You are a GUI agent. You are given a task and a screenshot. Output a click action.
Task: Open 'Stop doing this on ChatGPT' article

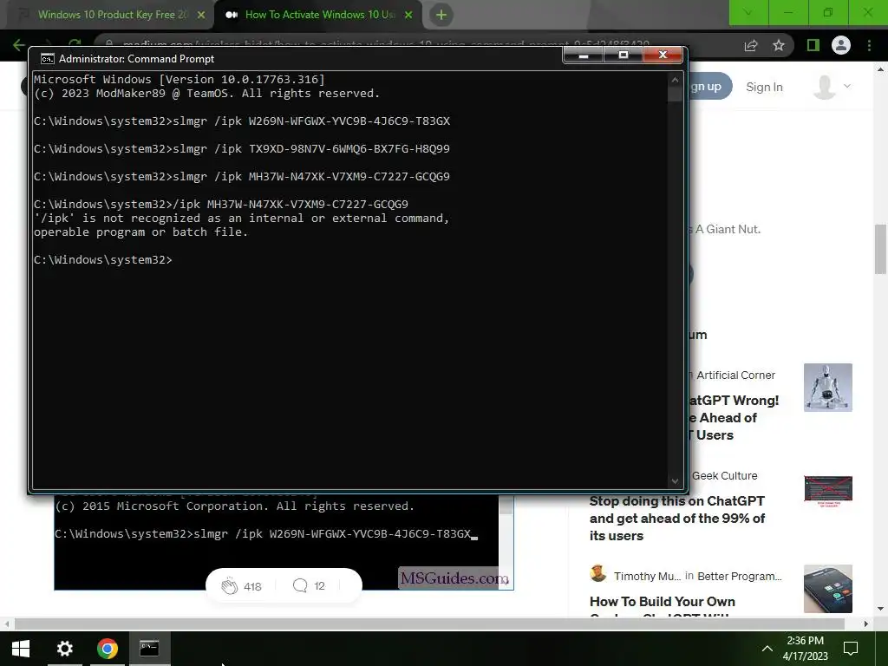coord(677,519)
